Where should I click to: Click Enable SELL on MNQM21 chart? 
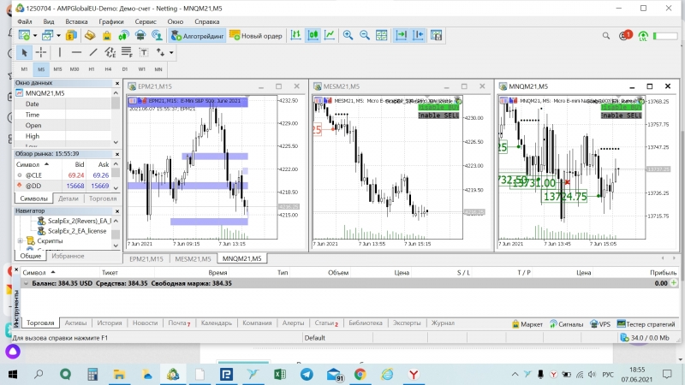point(621,115)
